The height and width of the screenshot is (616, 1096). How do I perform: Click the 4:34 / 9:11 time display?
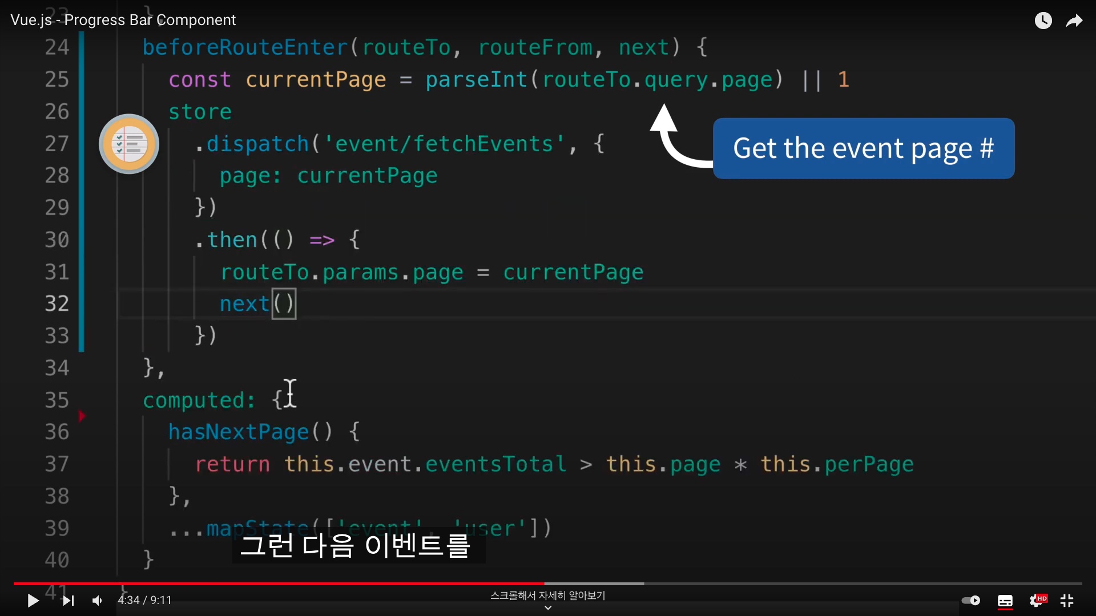pos(144,601)
